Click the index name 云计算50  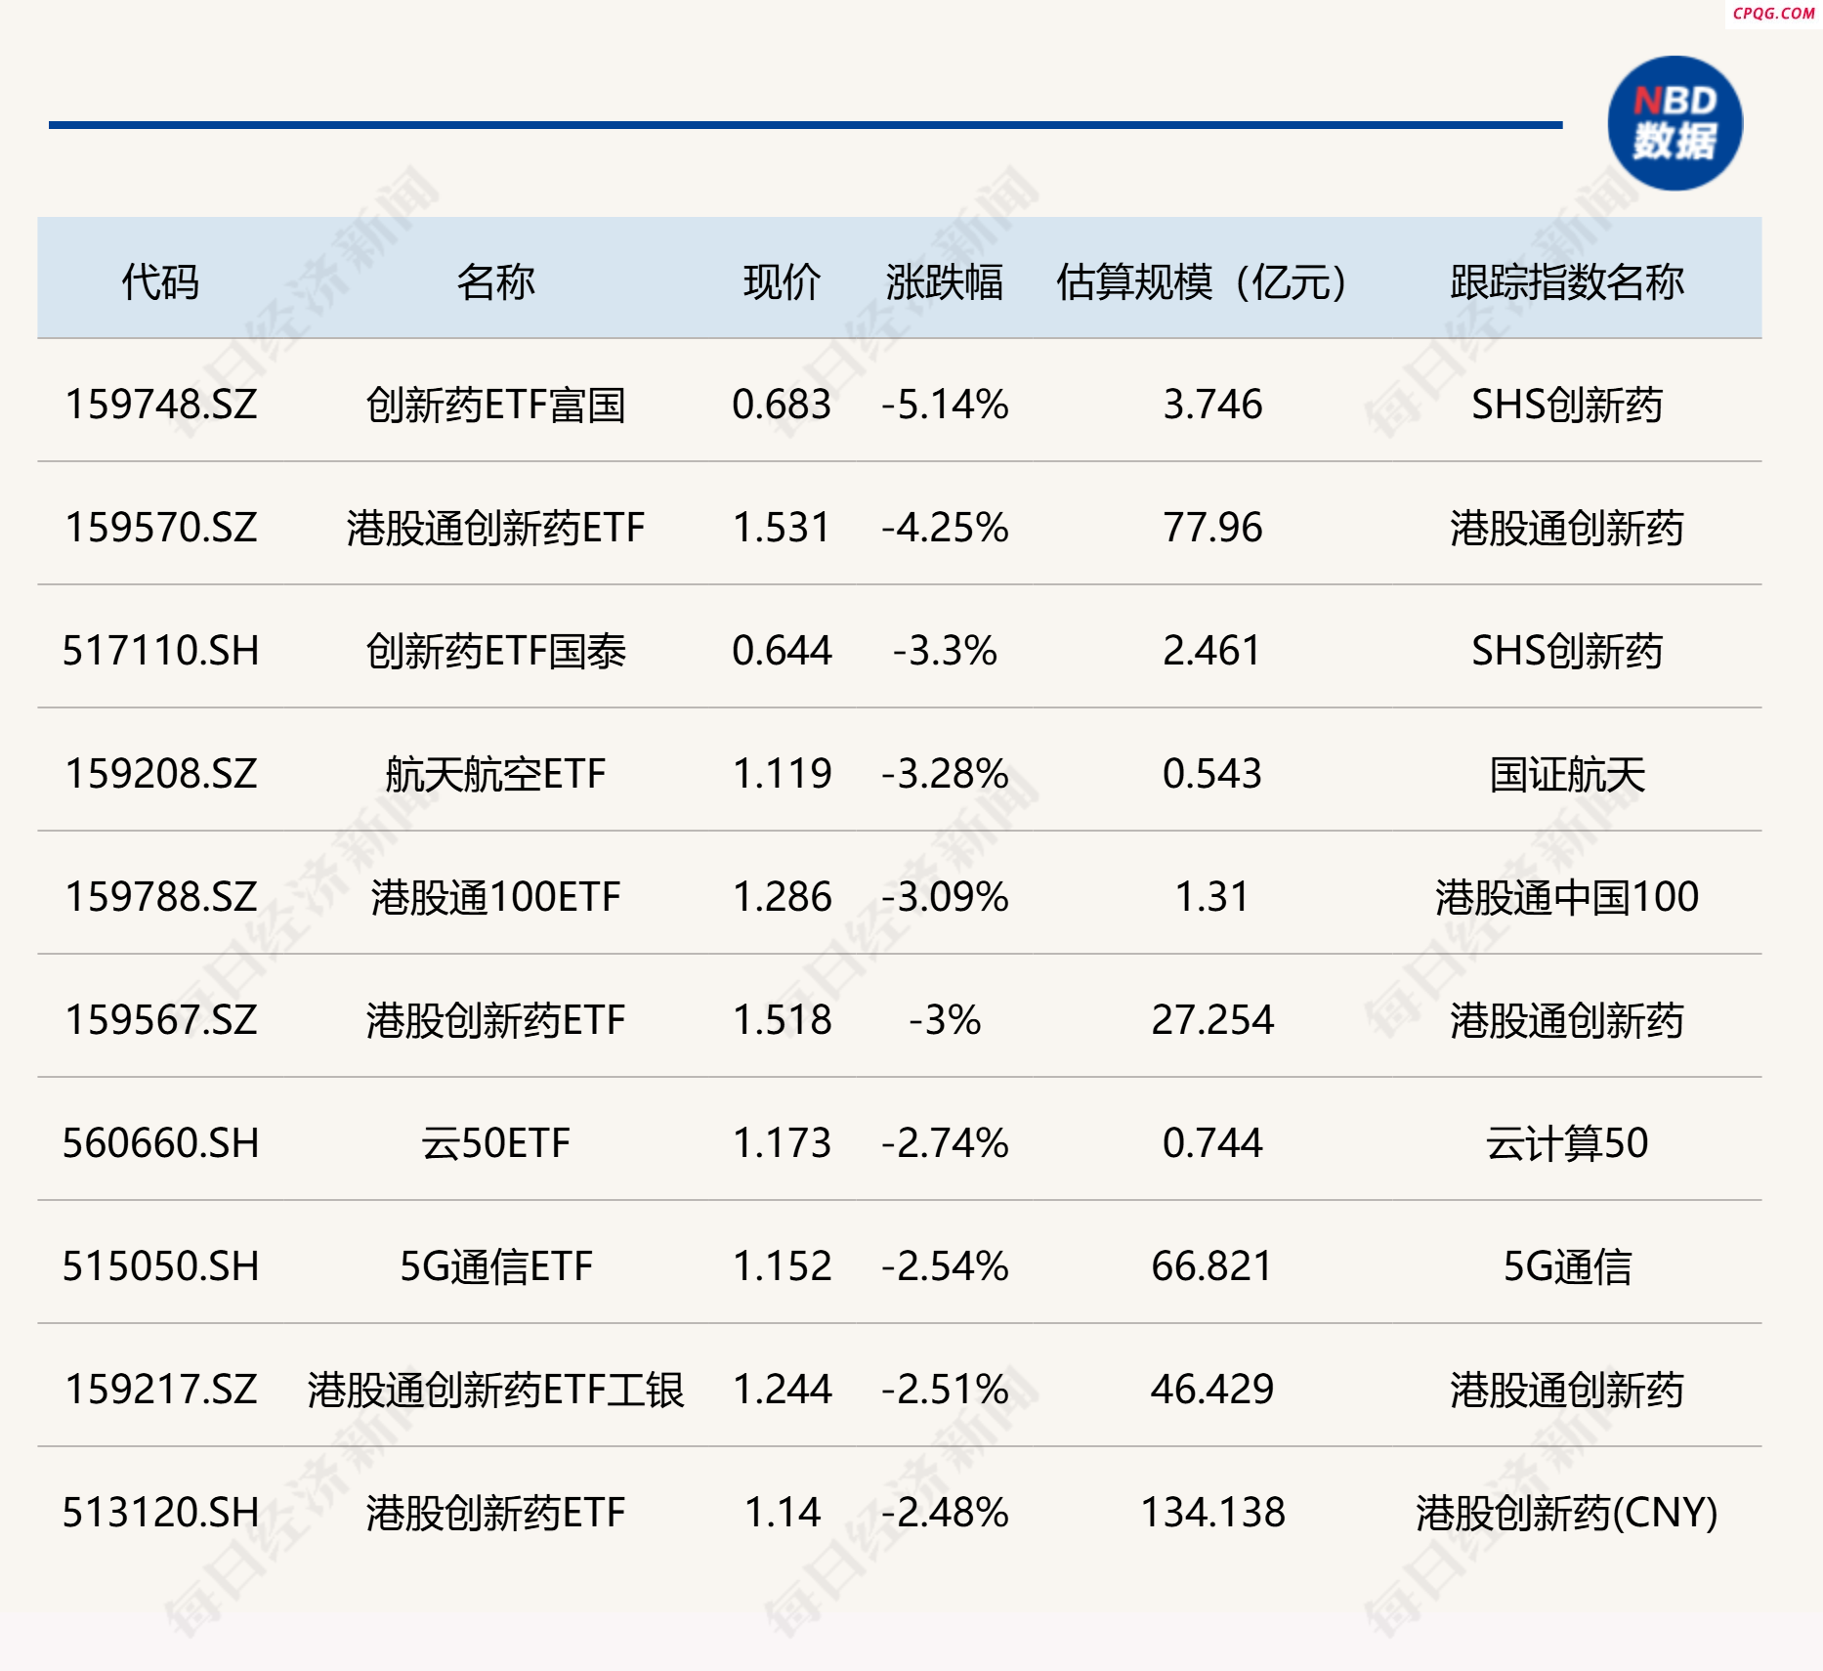coord(1567,1143)
